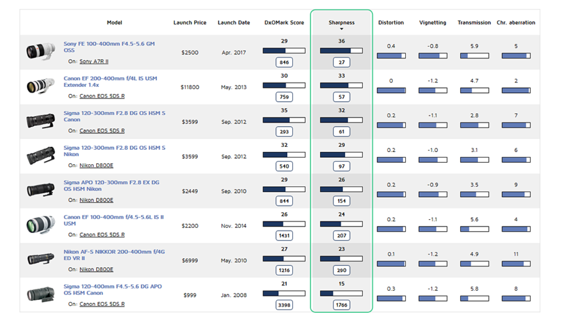Open Nikon D800E link under Sigma S Nikon
This screenshot has width=568, height=320.
coord(96,165)
